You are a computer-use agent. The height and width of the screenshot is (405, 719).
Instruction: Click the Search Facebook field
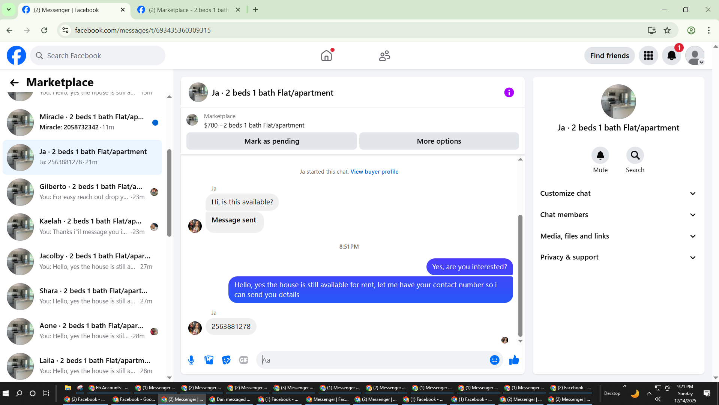click(98, 55)
